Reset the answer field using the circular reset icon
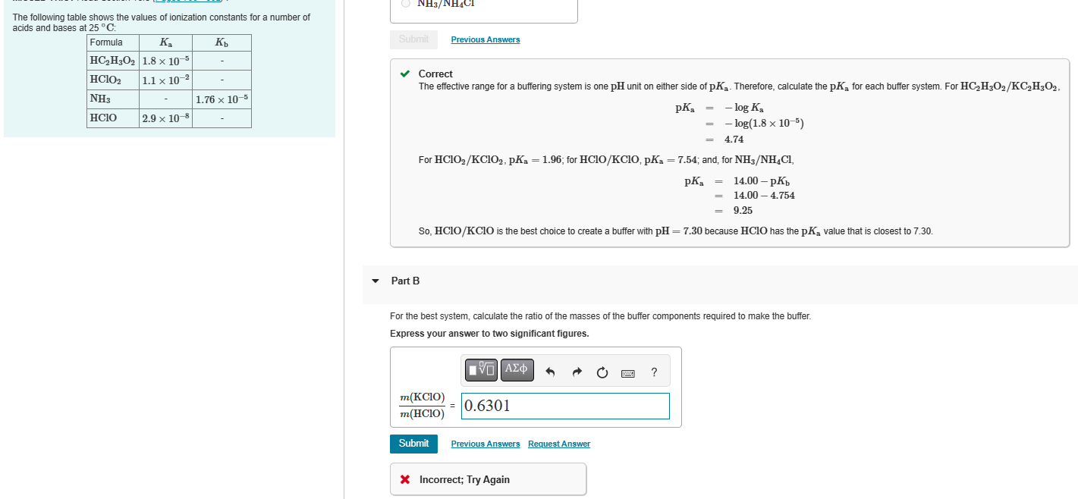 coord(602,372)
